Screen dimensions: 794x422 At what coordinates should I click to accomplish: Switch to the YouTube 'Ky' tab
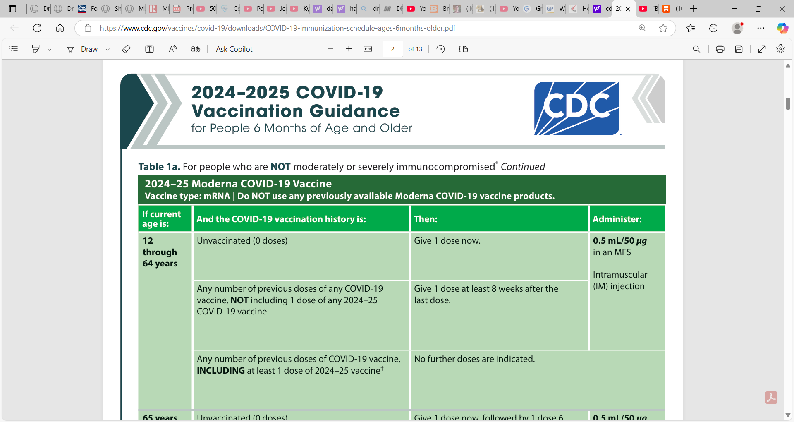[300, 9]
